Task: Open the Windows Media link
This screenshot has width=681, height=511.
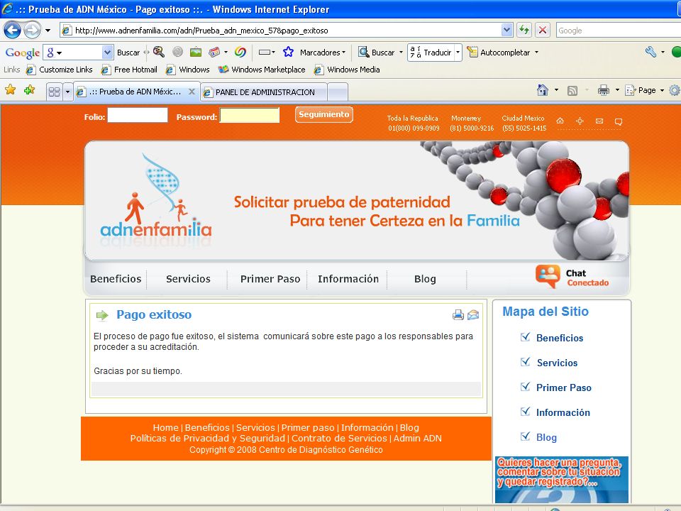Action: 347,70
